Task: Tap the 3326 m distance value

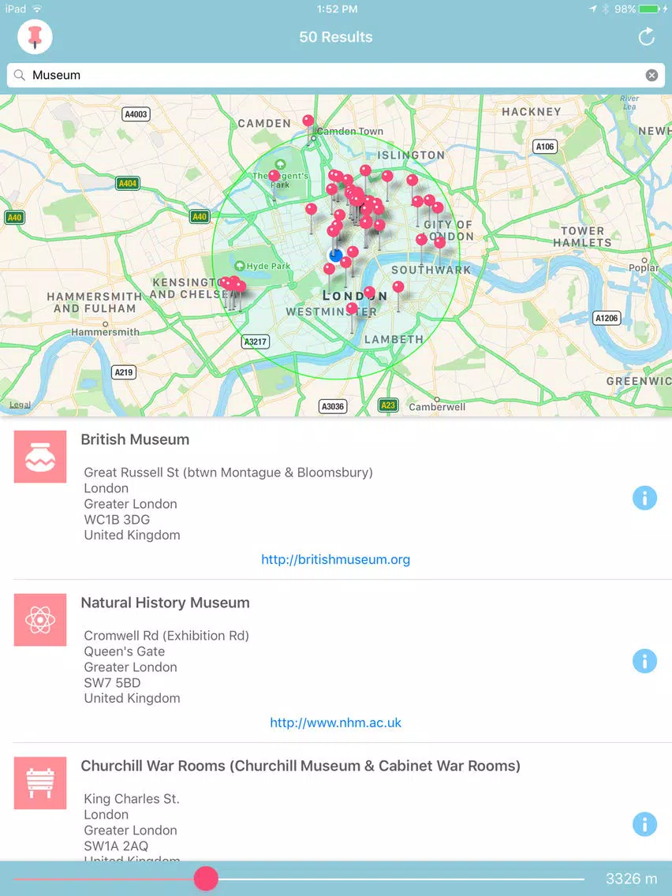Action: (632, 879)
